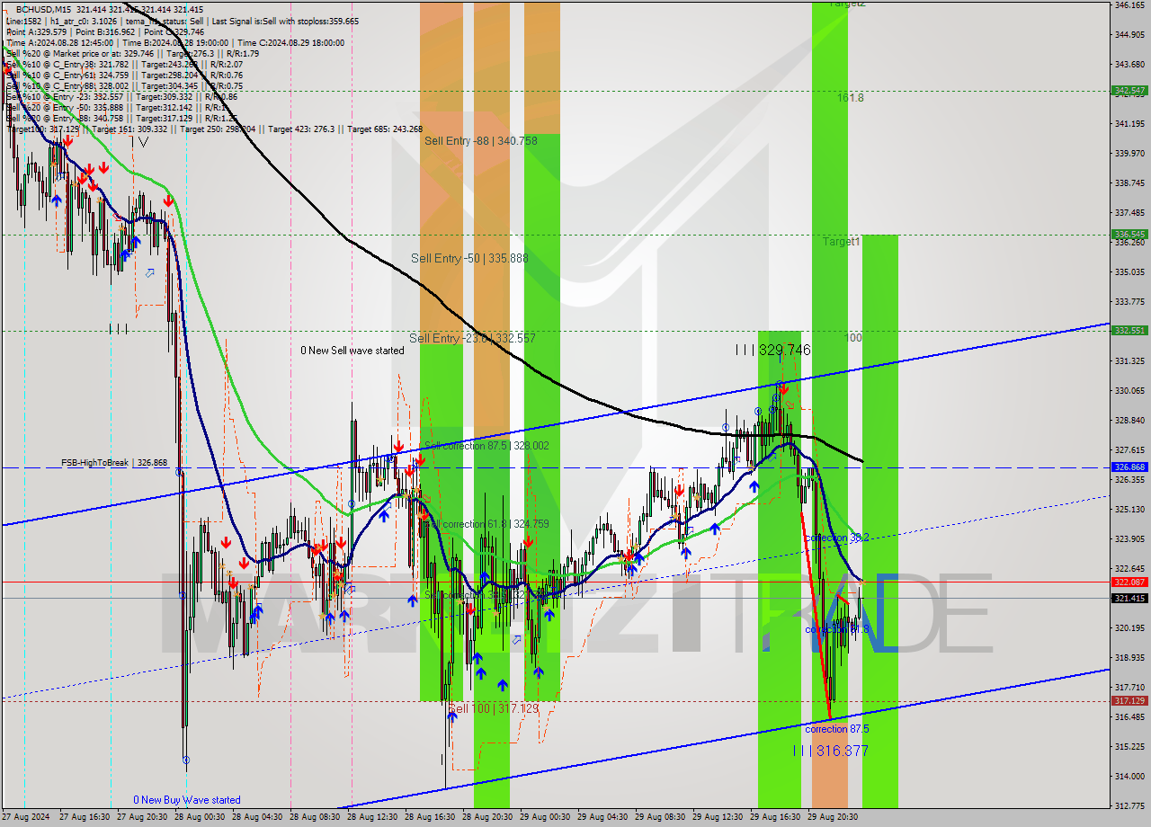The width and height of the screenshot is (1151, 827).
Task: Click the 344.905 price axis value
Action: (1129, 35)
